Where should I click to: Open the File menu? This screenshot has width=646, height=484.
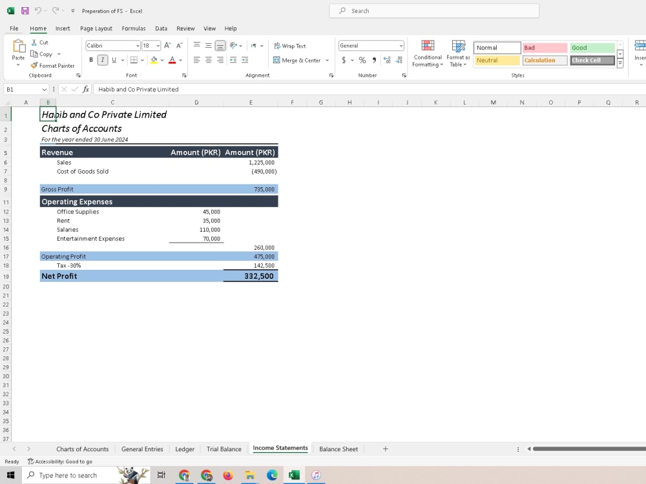[x=14, y=28]
